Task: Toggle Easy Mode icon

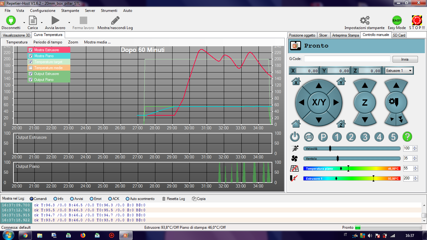Action: (397, 21)
